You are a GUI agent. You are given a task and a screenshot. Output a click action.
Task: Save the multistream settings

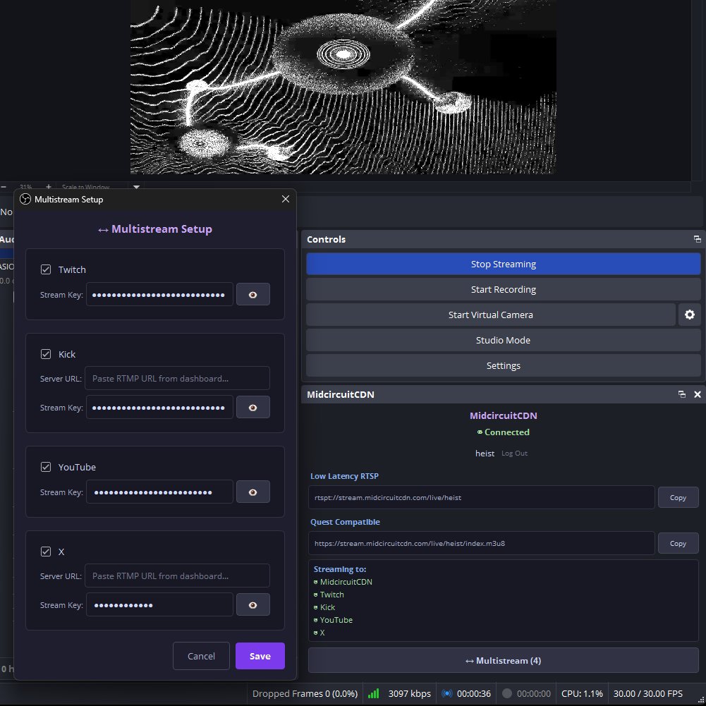(260, 656)
